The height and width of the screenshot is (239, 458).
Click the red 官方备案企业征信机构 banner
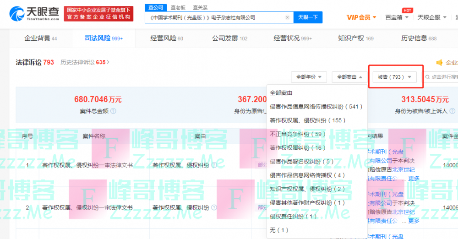[99, 14]
